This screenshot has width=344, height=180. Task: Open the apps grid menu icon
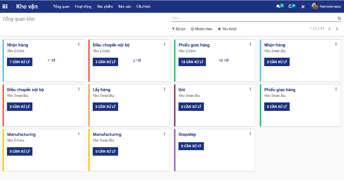coord(5,6)
